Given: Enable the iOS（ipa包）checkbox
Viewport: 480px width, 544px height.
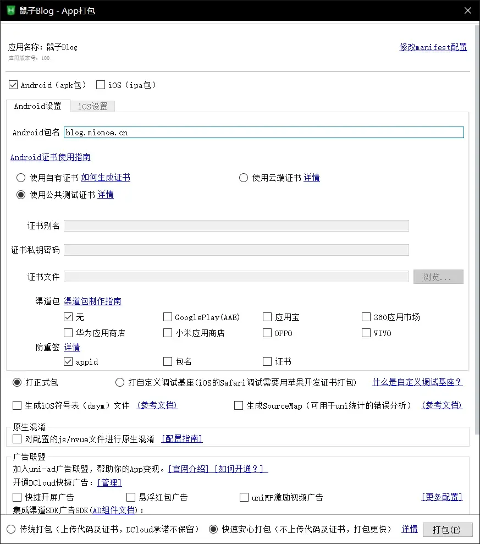Looking at the screenshot, I should pyautogui.click(x=100, y=85).
